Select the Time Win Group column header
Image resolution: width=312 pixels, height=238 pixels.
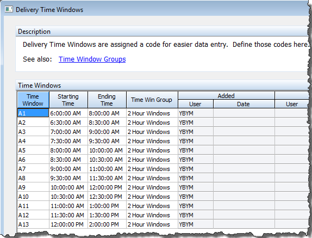pyautogui.click(x=152, y=100)
